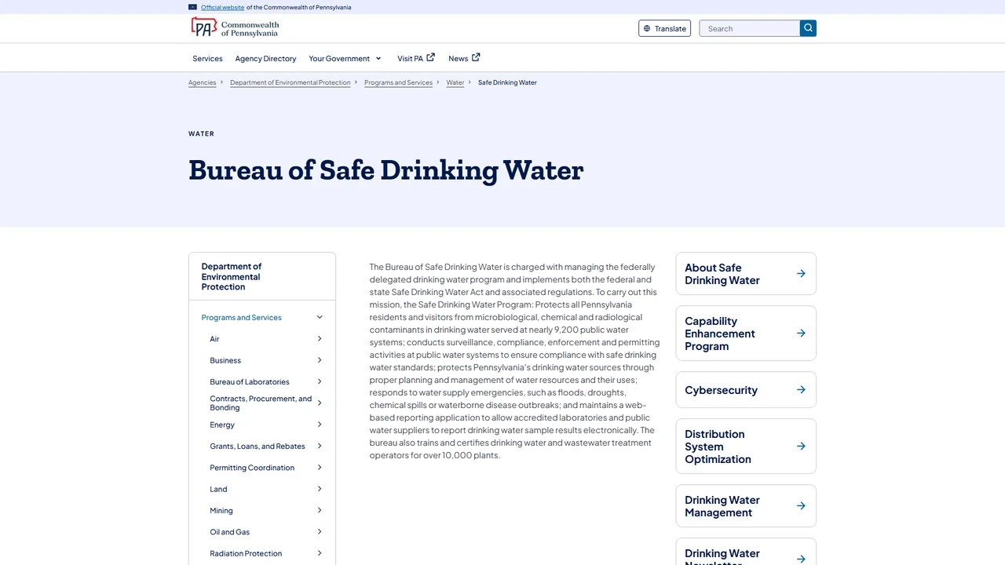Click the arrow on Capability Enhancement Program card
This screenshot has width=1005, height=565.
801,334
